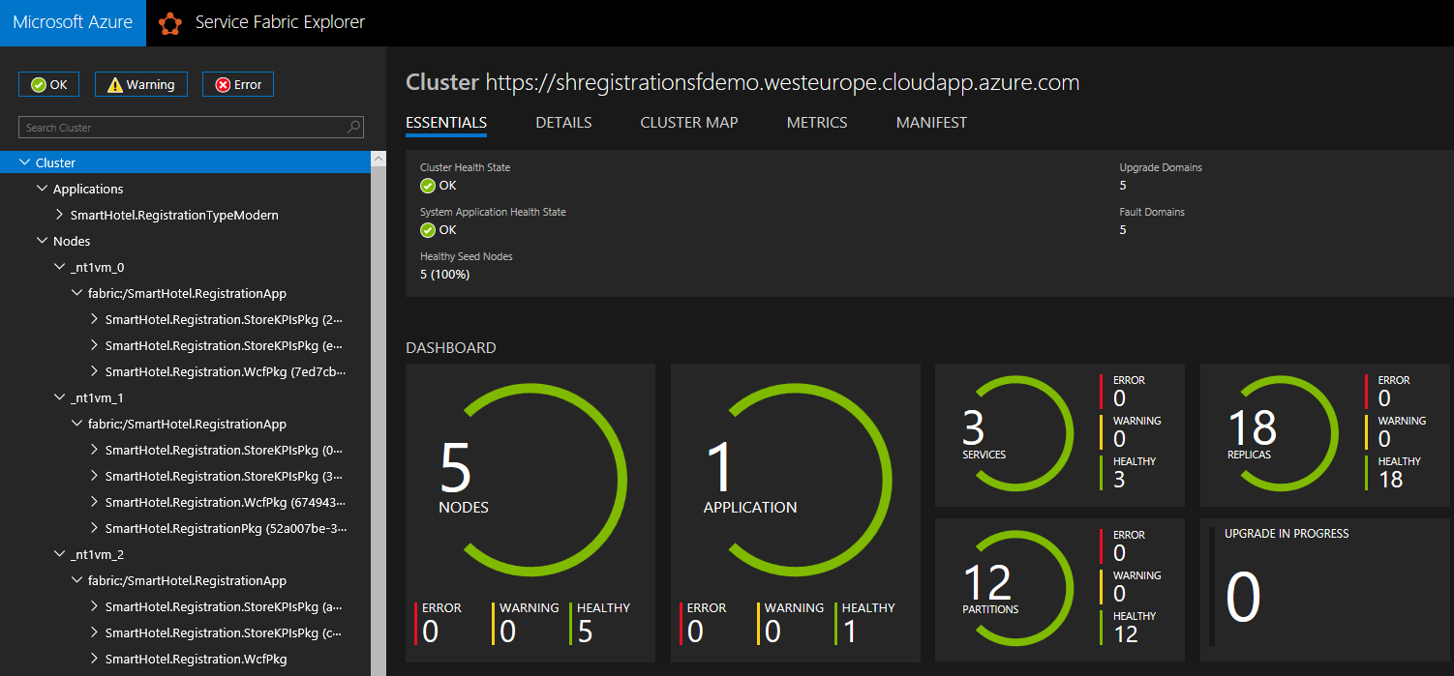The height and width of the screenshot is (676, 1454).
Task: Expand WcfPkg (7ed7cb... chevron
Action: tap(94, 371)
